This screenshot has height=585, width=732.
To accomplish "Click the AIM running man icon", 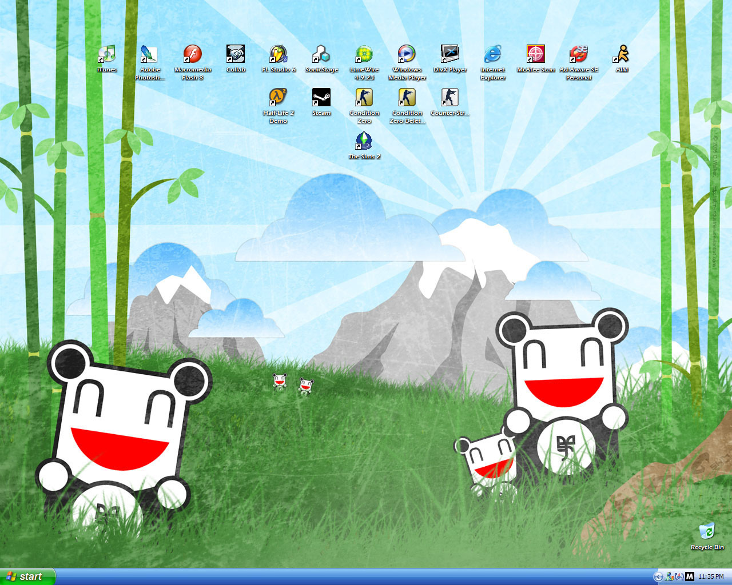I will point(622,54).
